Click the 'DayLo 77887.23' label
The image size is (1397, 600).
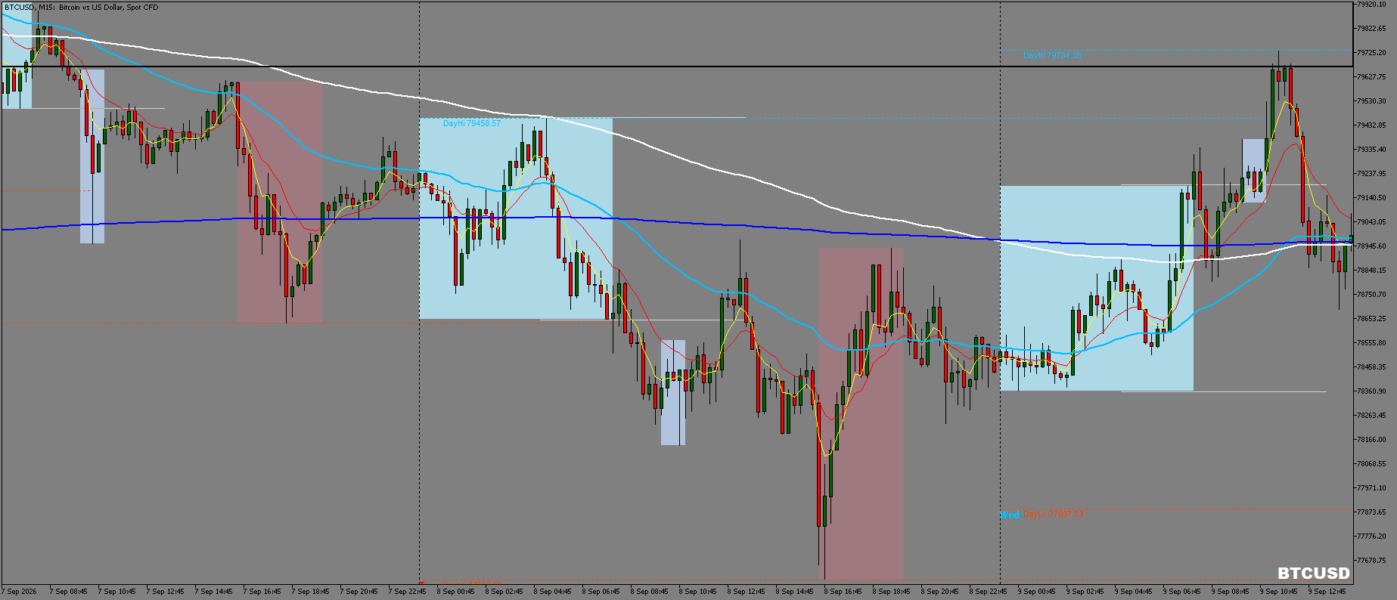coord(1053,514)
